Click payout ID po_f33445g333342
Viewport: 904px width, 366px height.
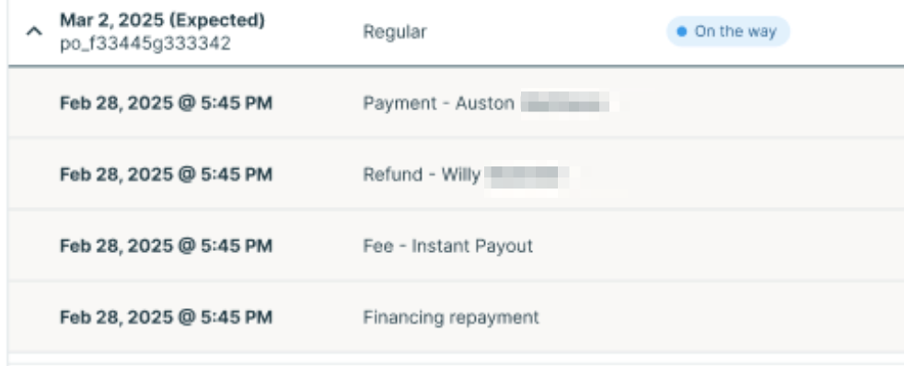tap(145, 44)
